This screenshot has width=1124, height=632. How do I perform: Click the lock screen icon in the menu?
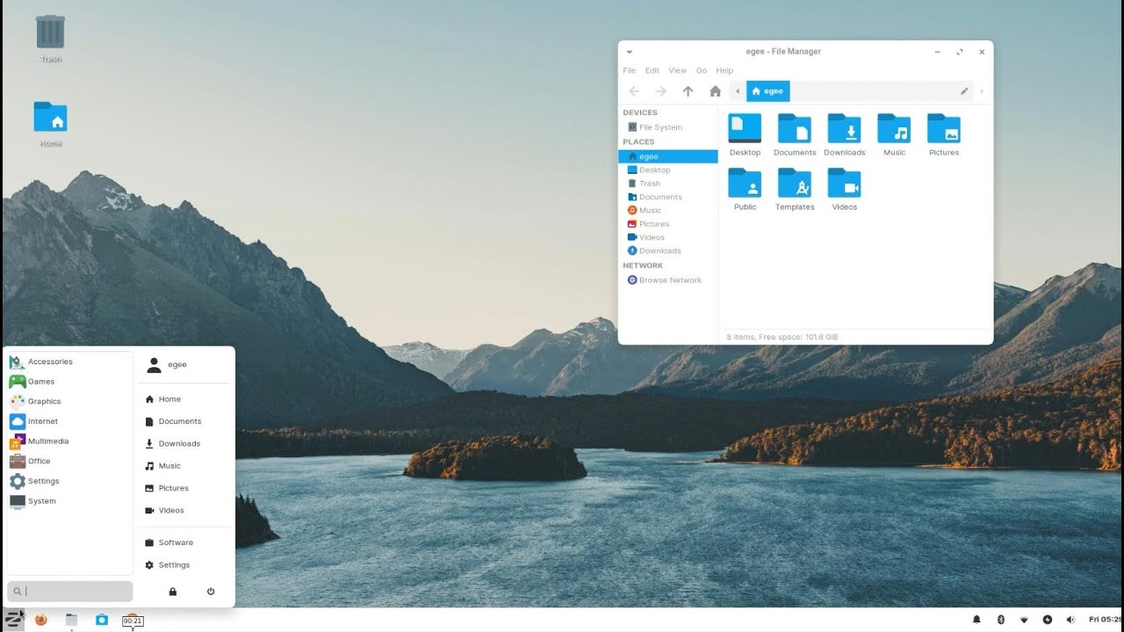click(x=173, y=592)
